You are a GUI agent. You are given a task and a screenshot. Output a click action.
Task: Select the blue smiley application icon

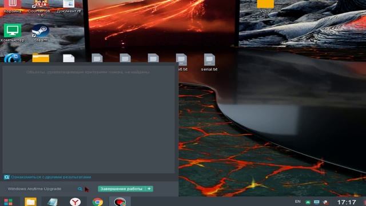(13, 58)
